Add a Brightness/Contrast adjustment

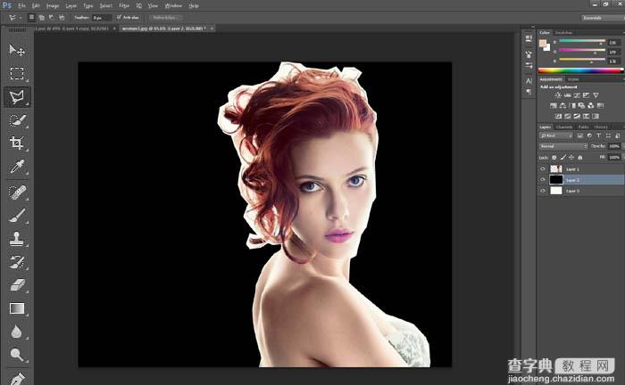(x=558, y=95)
